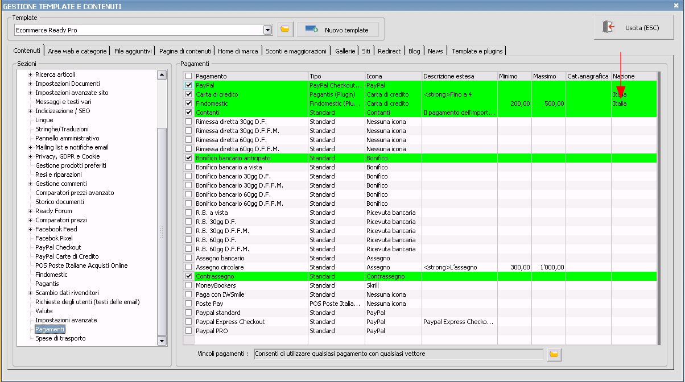
Task: Expand Scambio dati rivenditori node
Action: pos(30,293)
